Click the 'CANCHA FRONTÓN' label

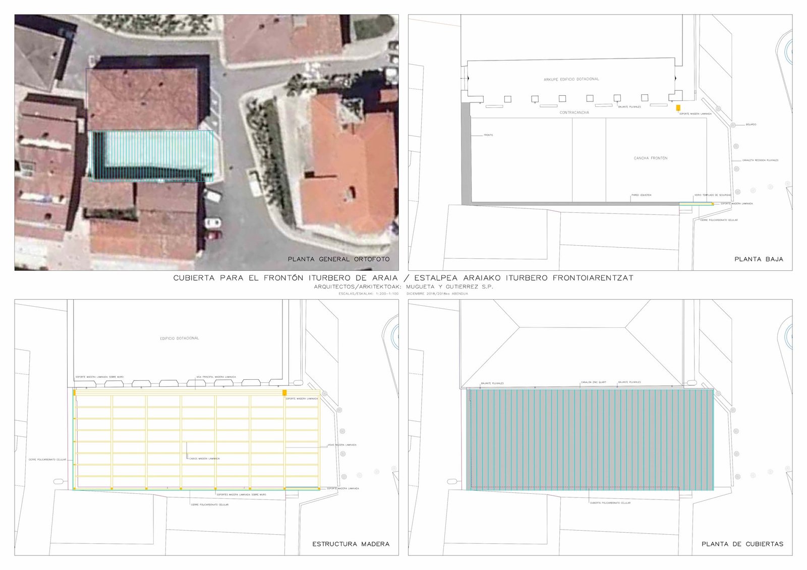click(650, 158)
